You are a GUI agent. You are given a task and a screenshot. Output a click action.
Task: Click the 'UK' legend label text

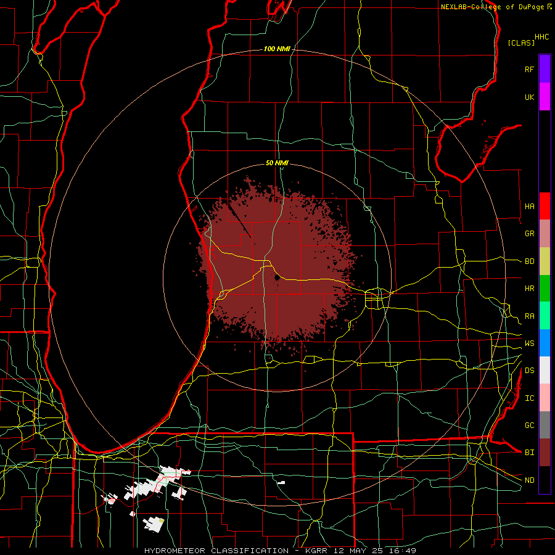point(529,97)
